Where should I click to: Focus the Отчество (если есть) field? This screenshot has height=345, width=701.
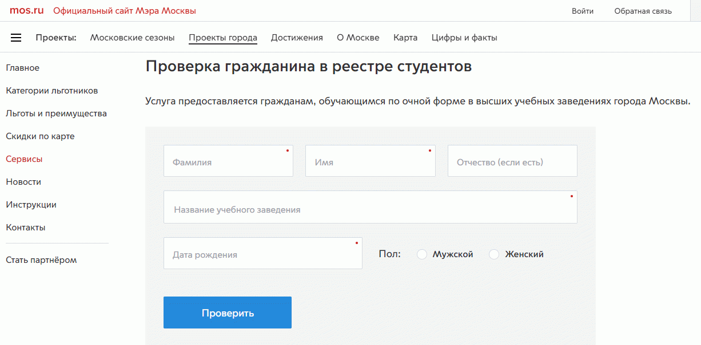click(x=512, y=161)
